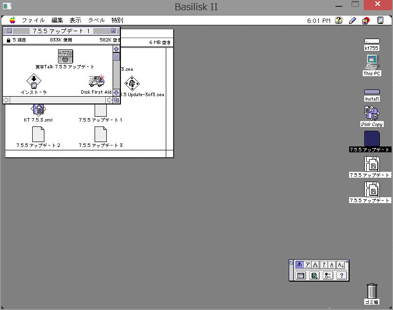Close the input method palette

pyautogui.click(x=291, y=263)
